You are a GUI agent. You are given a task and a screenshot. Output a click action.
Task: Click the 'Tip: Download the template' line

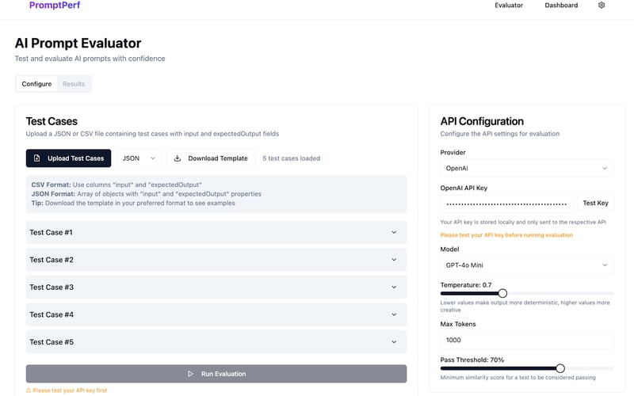[133, 204]
